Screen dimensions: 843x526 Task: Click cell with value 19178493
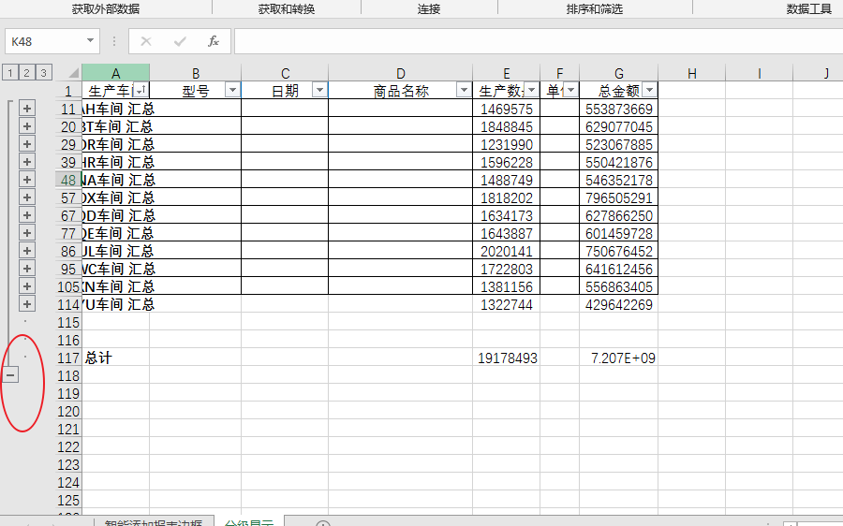click(507, 358)
